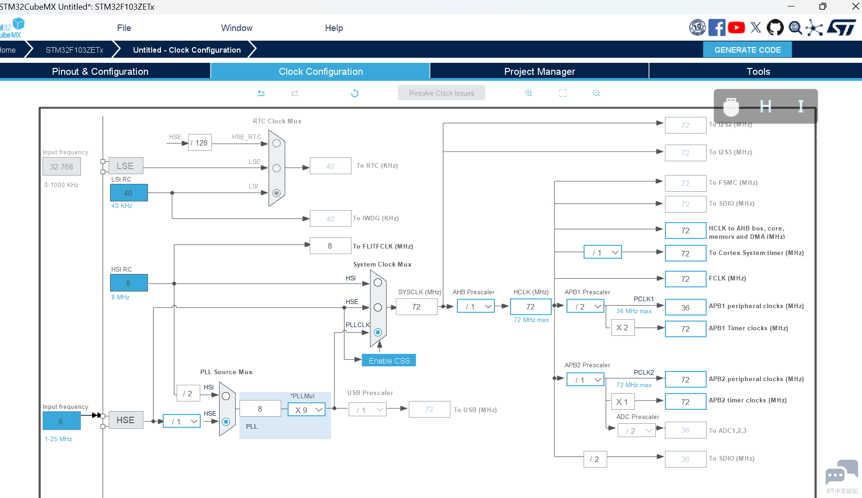Open the AHB Prescaler dropdown
This screenshot has height=498, width=862.
[x=476, y=306]
